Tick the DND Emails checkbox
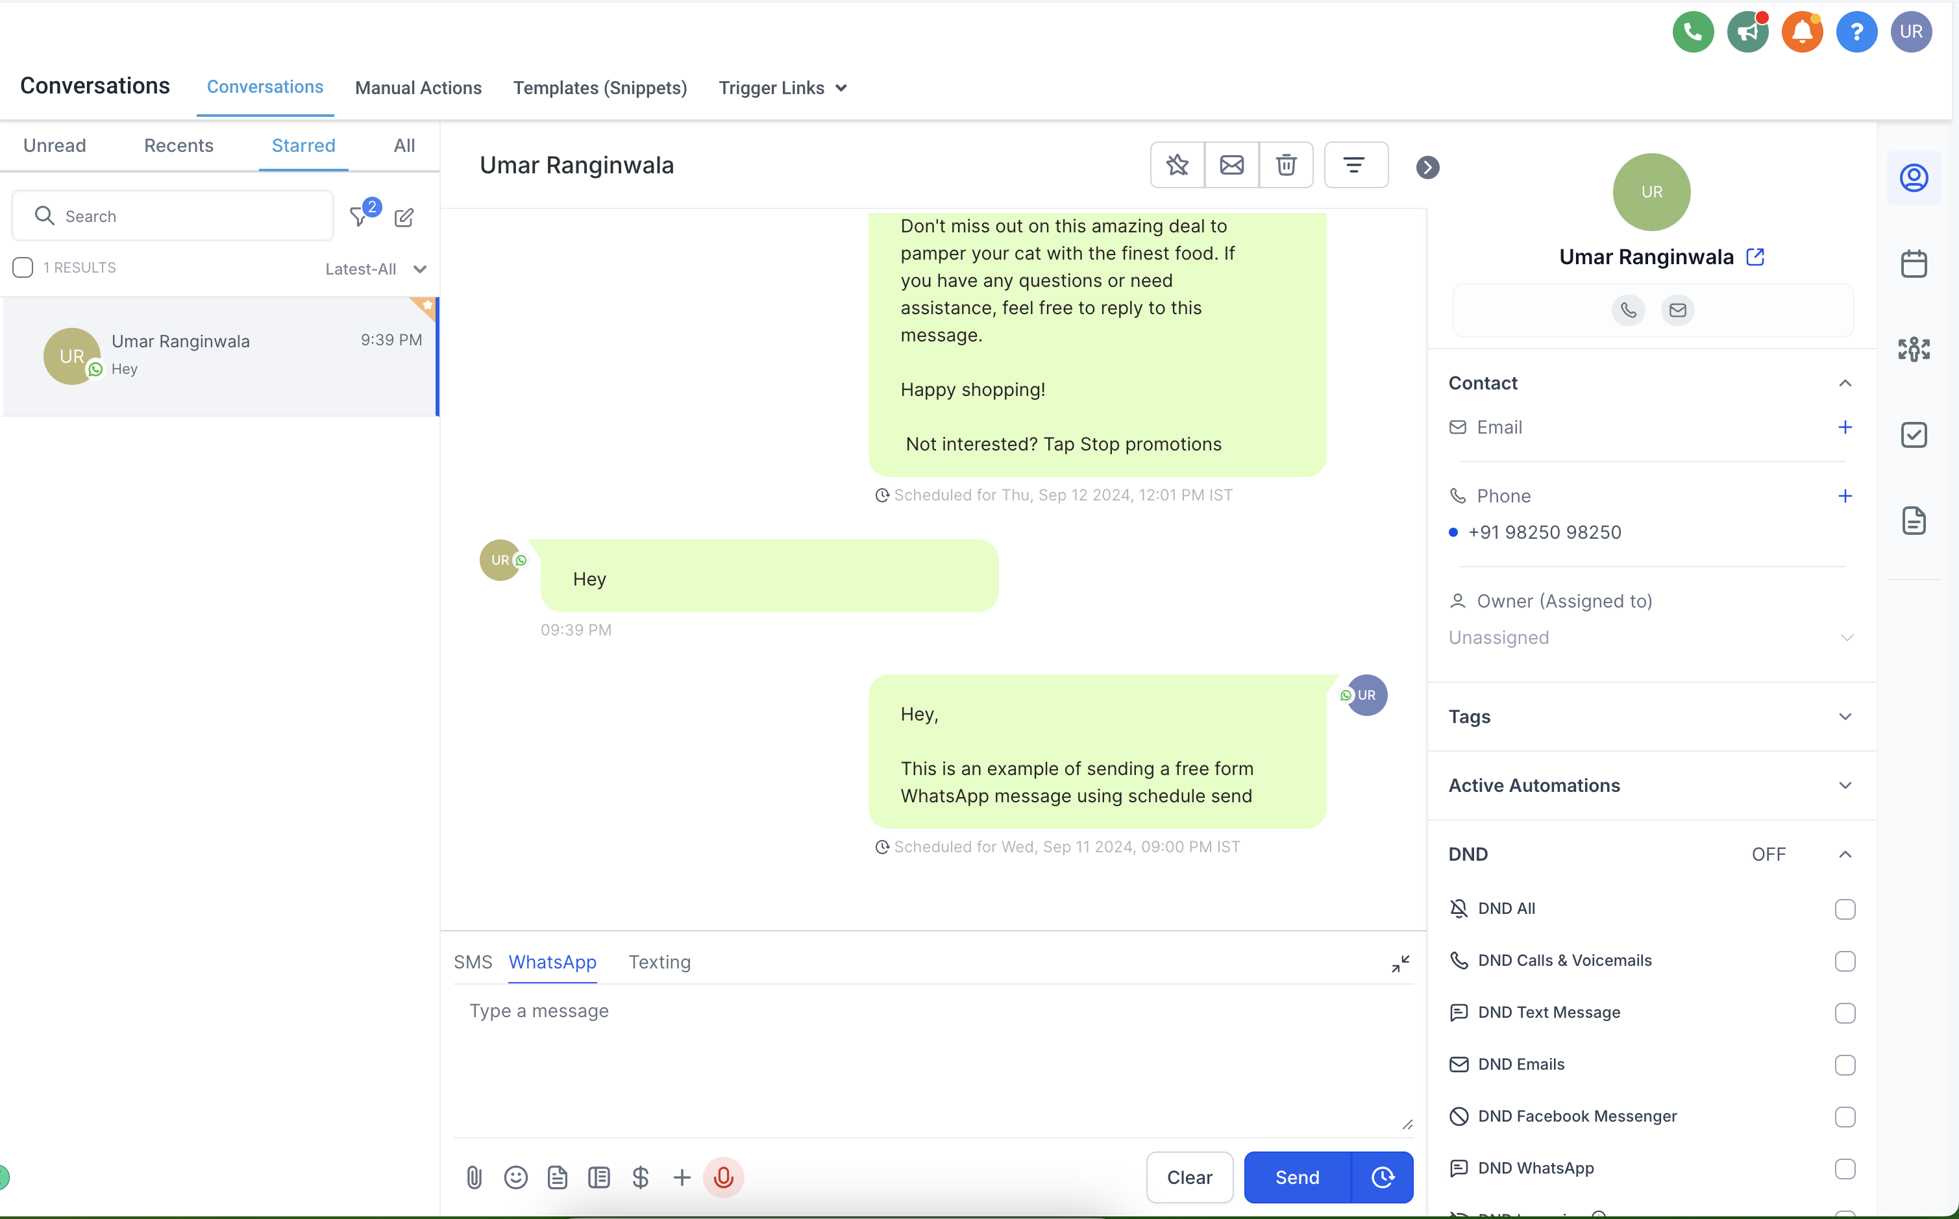The image size is (1959, 1219). coord(1845,1065)
